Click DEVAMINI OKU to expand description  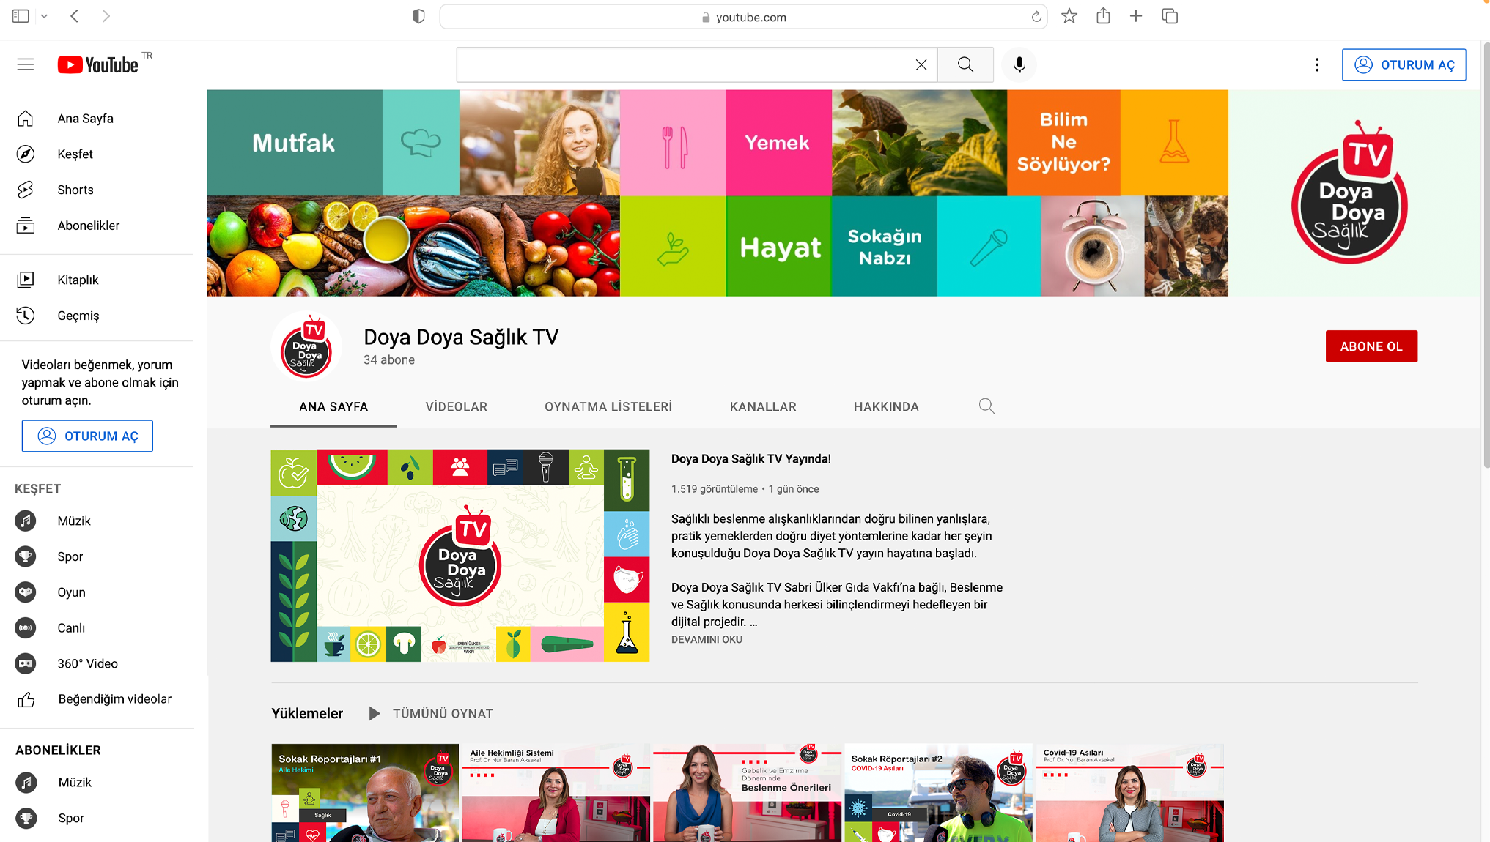(x=707, y=639)
